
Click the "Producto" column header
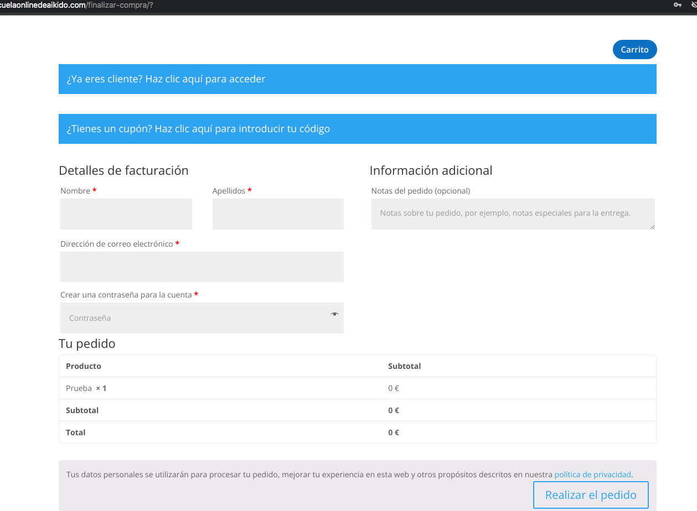(x=84, y=366)
